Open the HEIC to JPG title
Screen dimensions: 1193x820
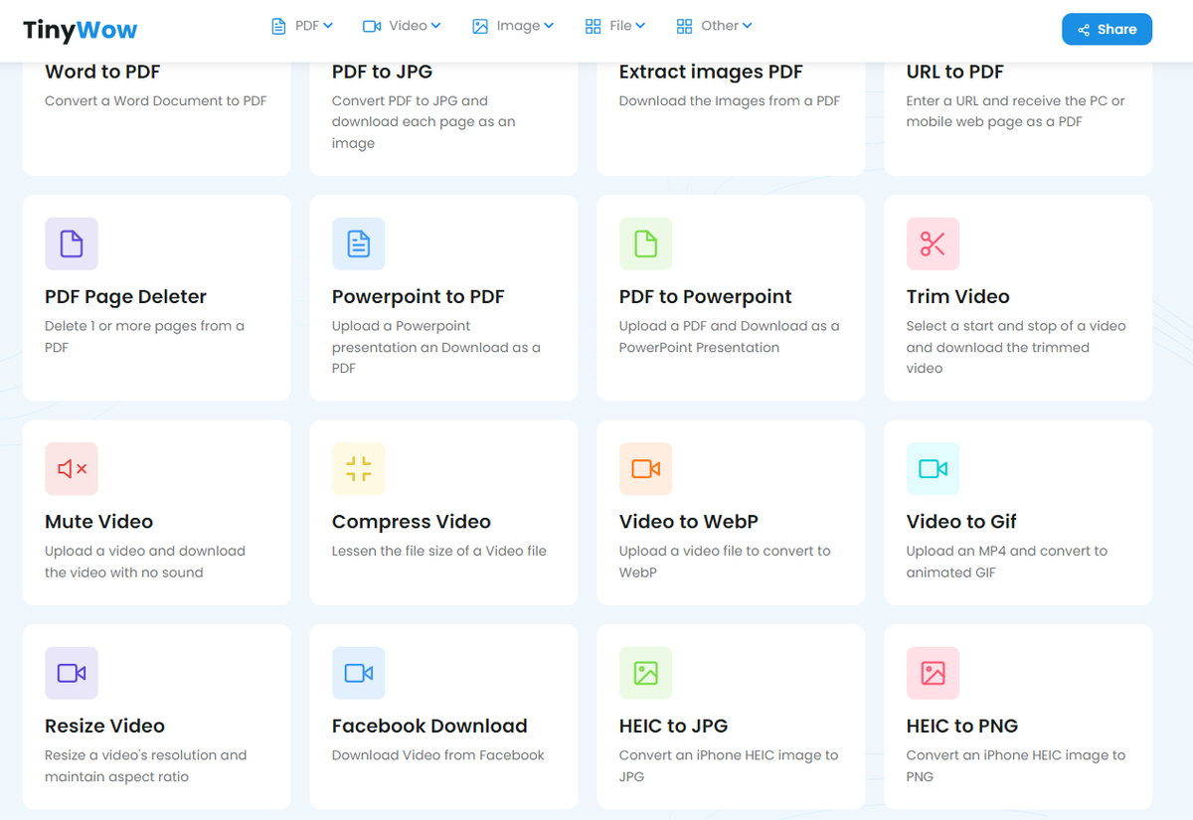(674, 726)
